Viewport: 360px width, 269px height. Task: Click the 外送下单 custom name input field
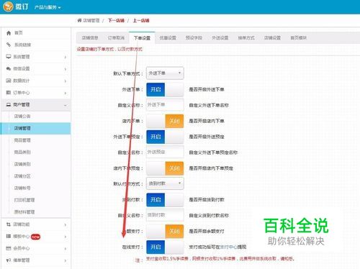(165, 105)
